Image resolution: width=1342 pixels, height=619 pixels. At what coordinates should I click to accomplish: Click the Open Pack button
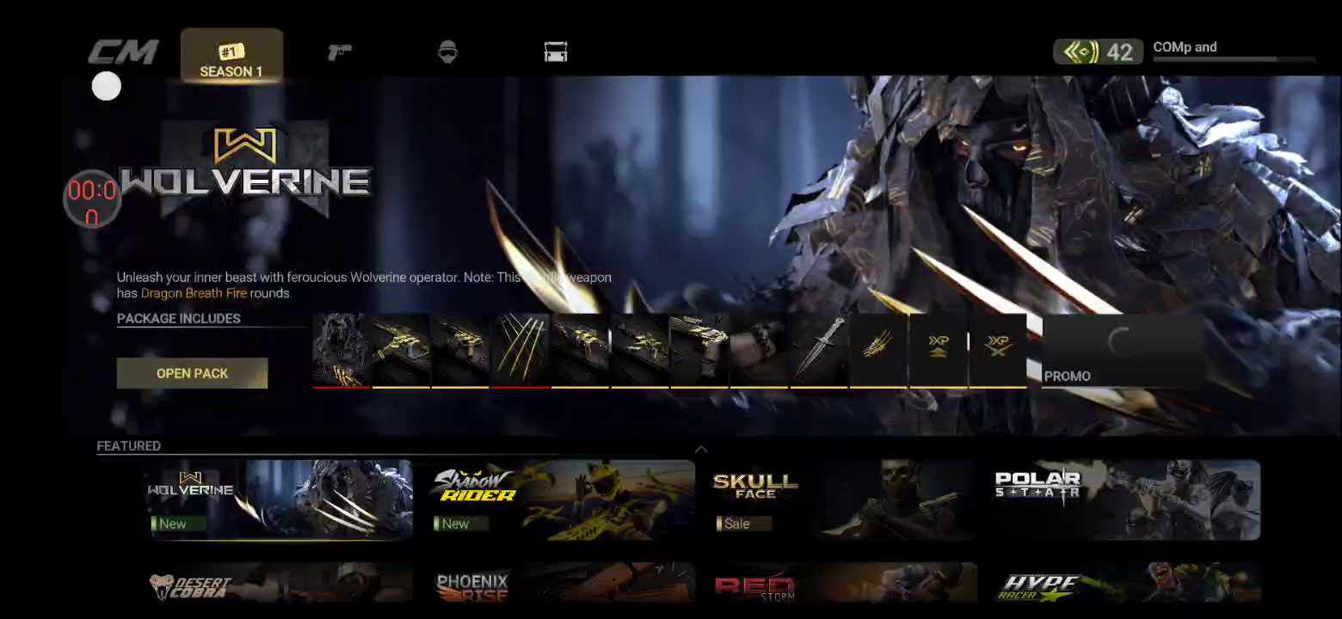[192, 373]
